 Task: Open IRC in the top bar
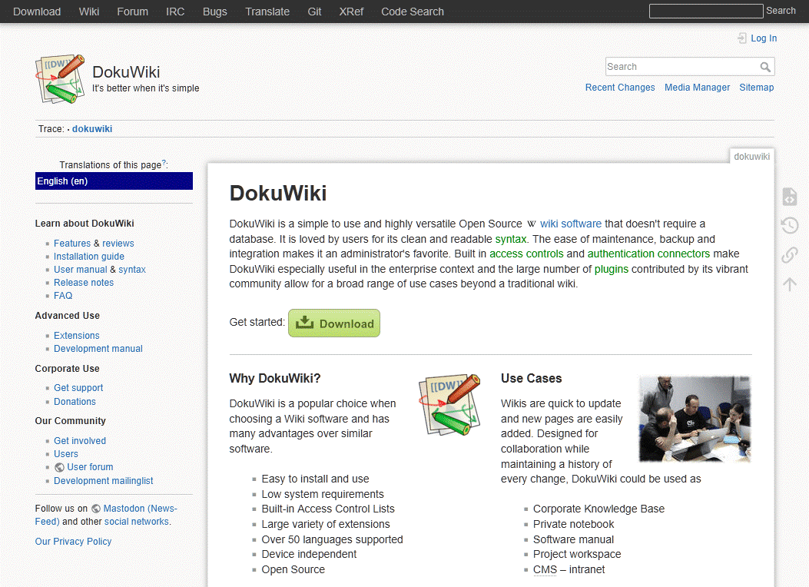(175, 12)
